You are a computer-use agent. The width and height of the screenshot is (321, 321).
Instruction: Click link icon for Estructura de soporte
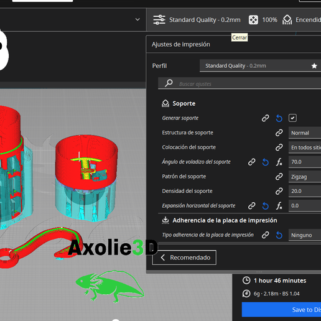(x=279, y=133)
